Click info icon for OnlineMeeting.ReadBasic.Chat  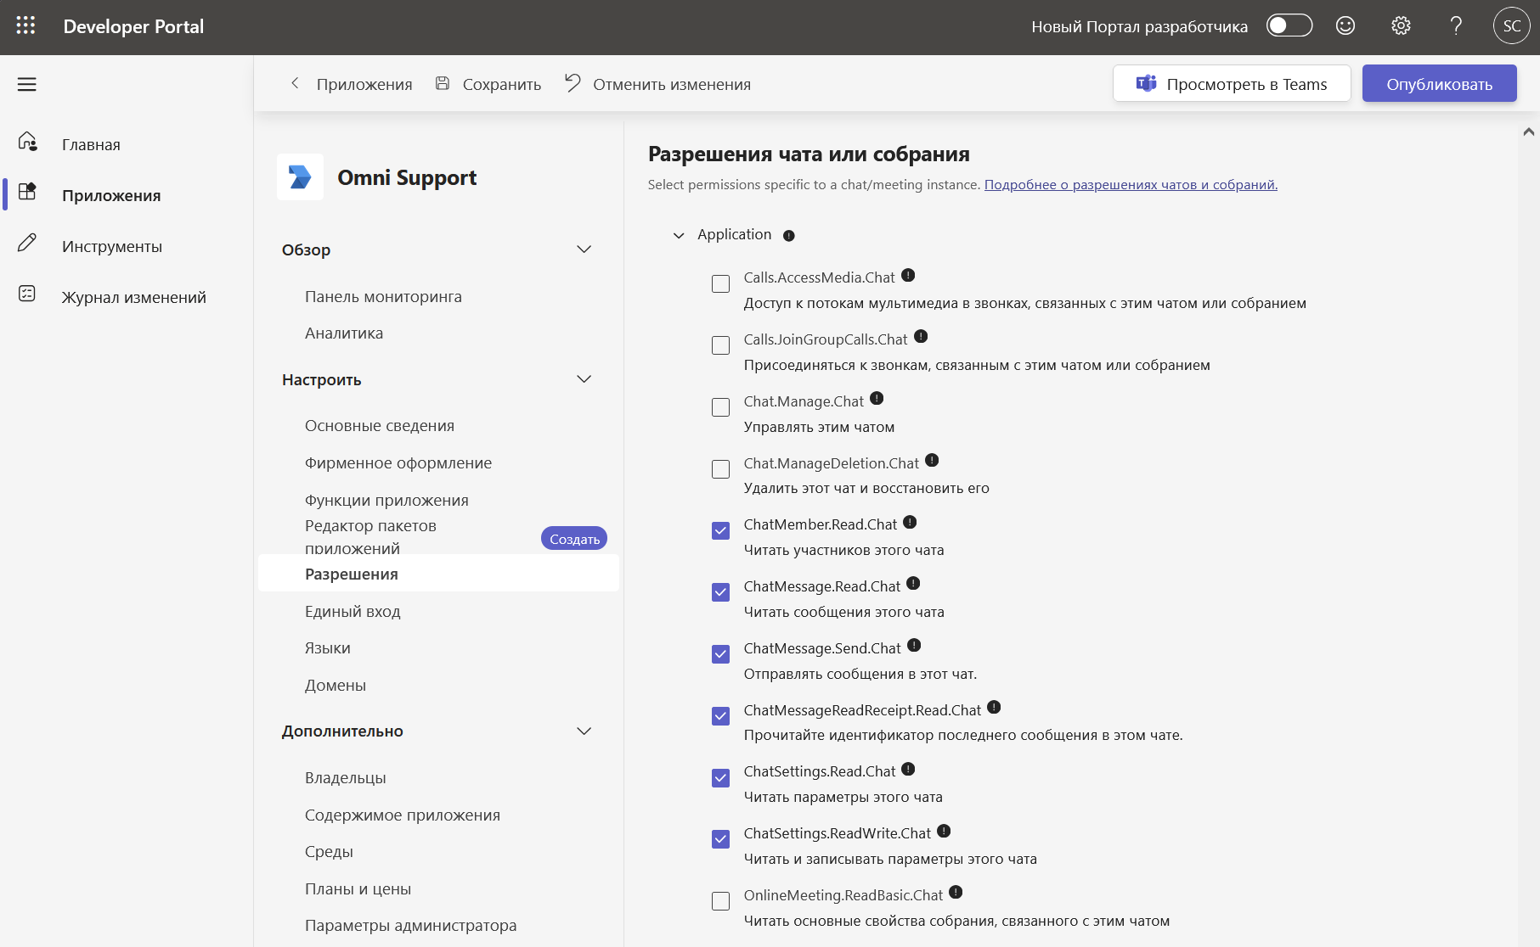pyautogui.click(x=956, y=893)
